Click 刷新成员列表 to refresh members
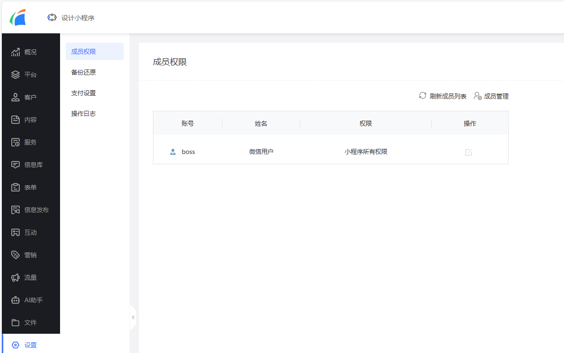This screenshot has height=353, width=564. coord(442,96)
